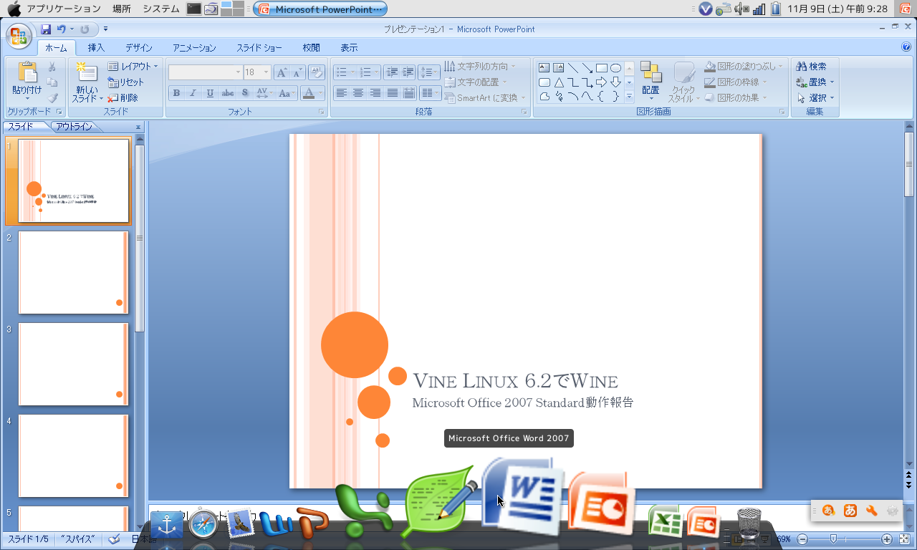Open the Trash can in dock
Screen dimensions: 917x550
749,523
